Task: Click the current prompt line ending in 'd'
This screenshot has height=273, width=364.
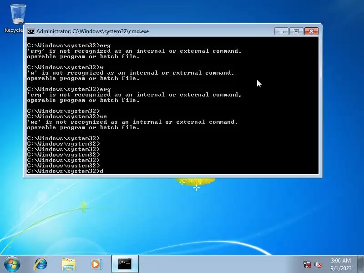Action: (x=65, y=171)
